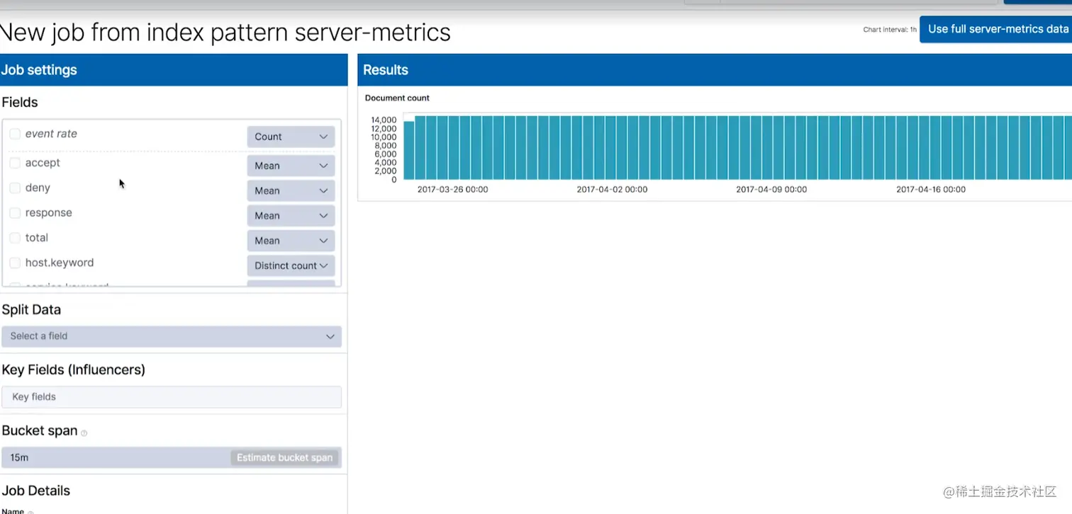Open Distinct count dropdown for host.keyword
The image size is (1072, 514).
click(x=291, y=265)
